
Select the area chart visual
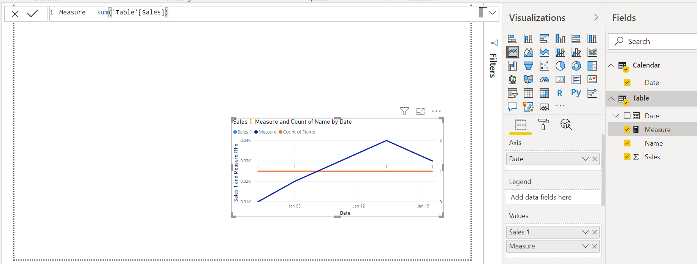coord(528,52)
